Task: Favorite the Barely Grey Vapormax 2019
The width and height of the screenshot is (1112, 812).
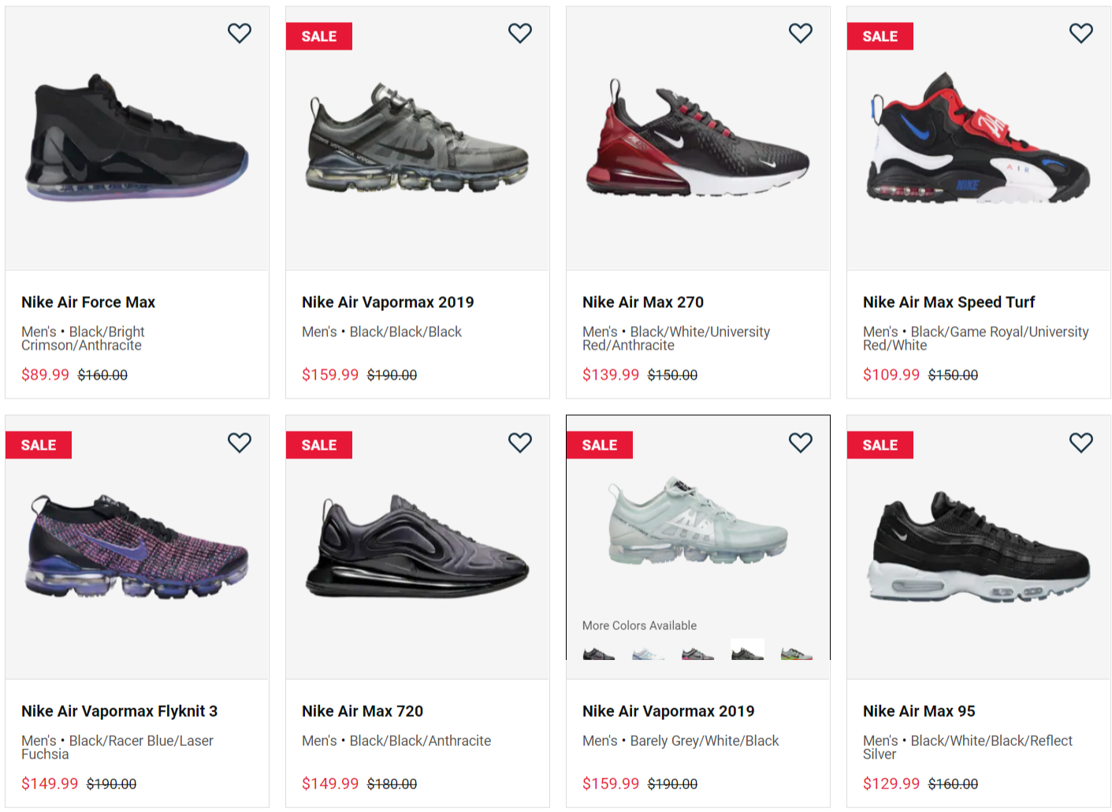Action: pyautogui.click(x=801, y=443)
